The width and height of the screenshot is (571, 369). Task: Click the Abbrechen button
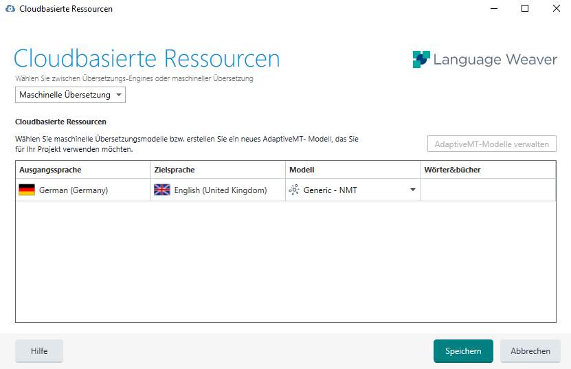(x=530, y=350)
